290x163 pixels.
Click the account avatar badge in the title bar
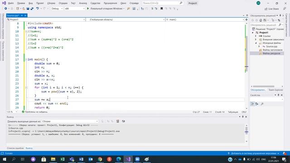click(258, 3)
